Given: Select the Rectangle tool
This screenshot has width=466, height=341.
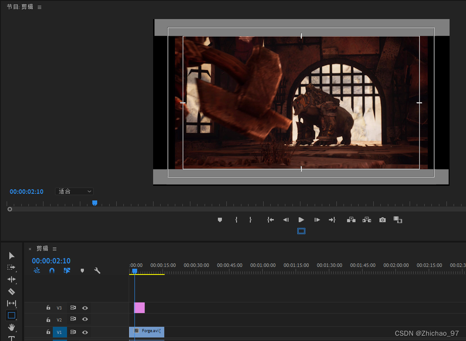Looking at the screenshot, I should click(12, 315).
